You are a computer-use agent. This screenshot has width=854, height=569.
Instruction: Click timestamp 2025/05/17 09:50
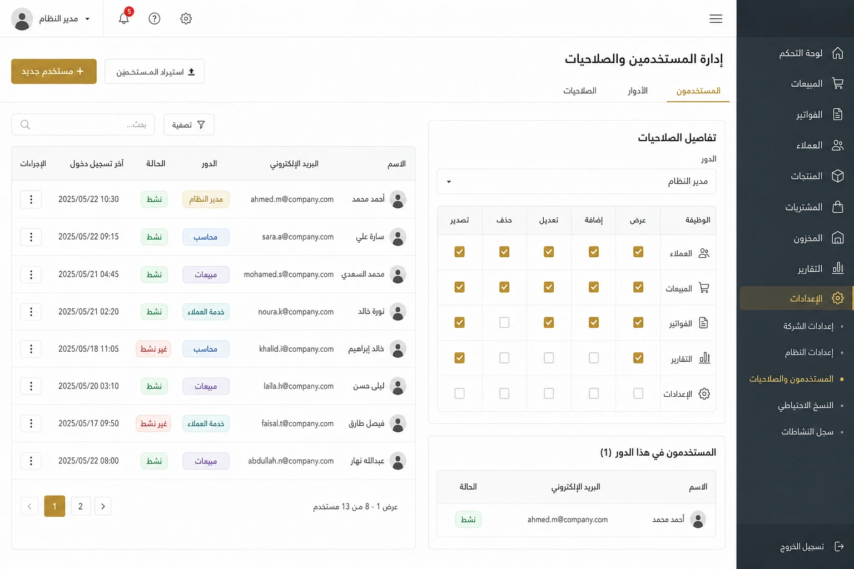coord(88,423)
